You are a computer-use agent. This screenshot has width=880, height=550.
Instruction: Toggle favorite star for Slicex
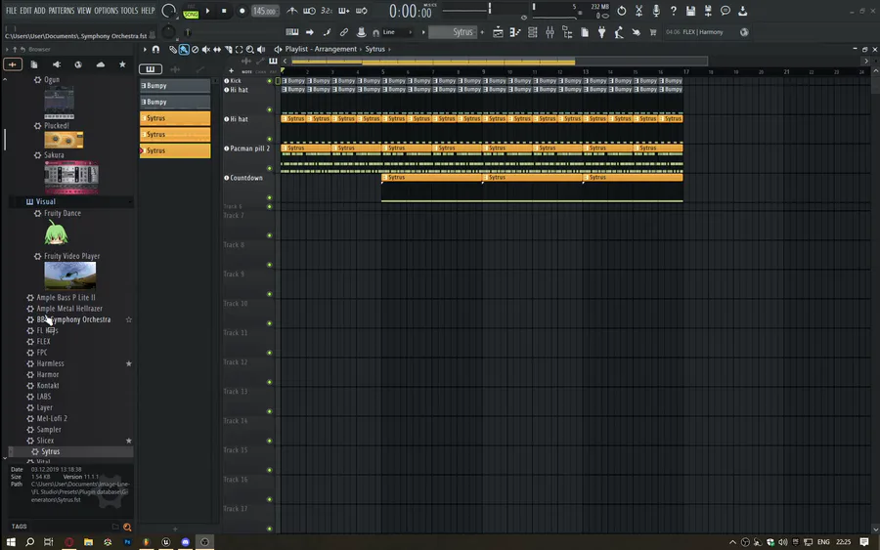128,441
